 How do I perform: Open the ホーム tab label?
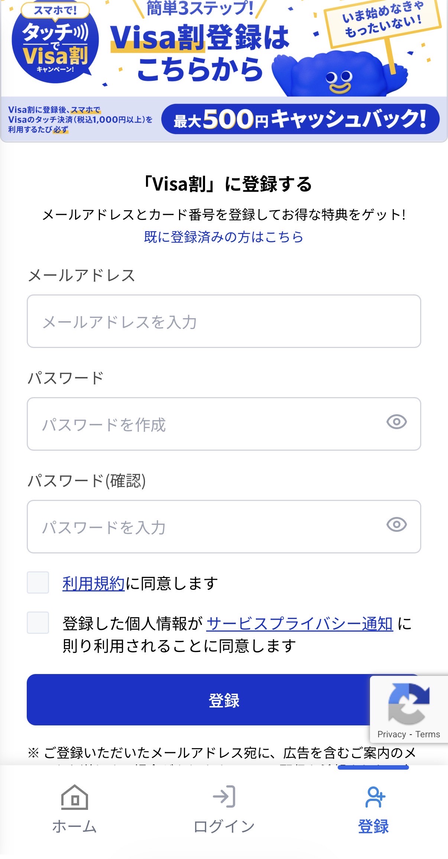(75, 826)
